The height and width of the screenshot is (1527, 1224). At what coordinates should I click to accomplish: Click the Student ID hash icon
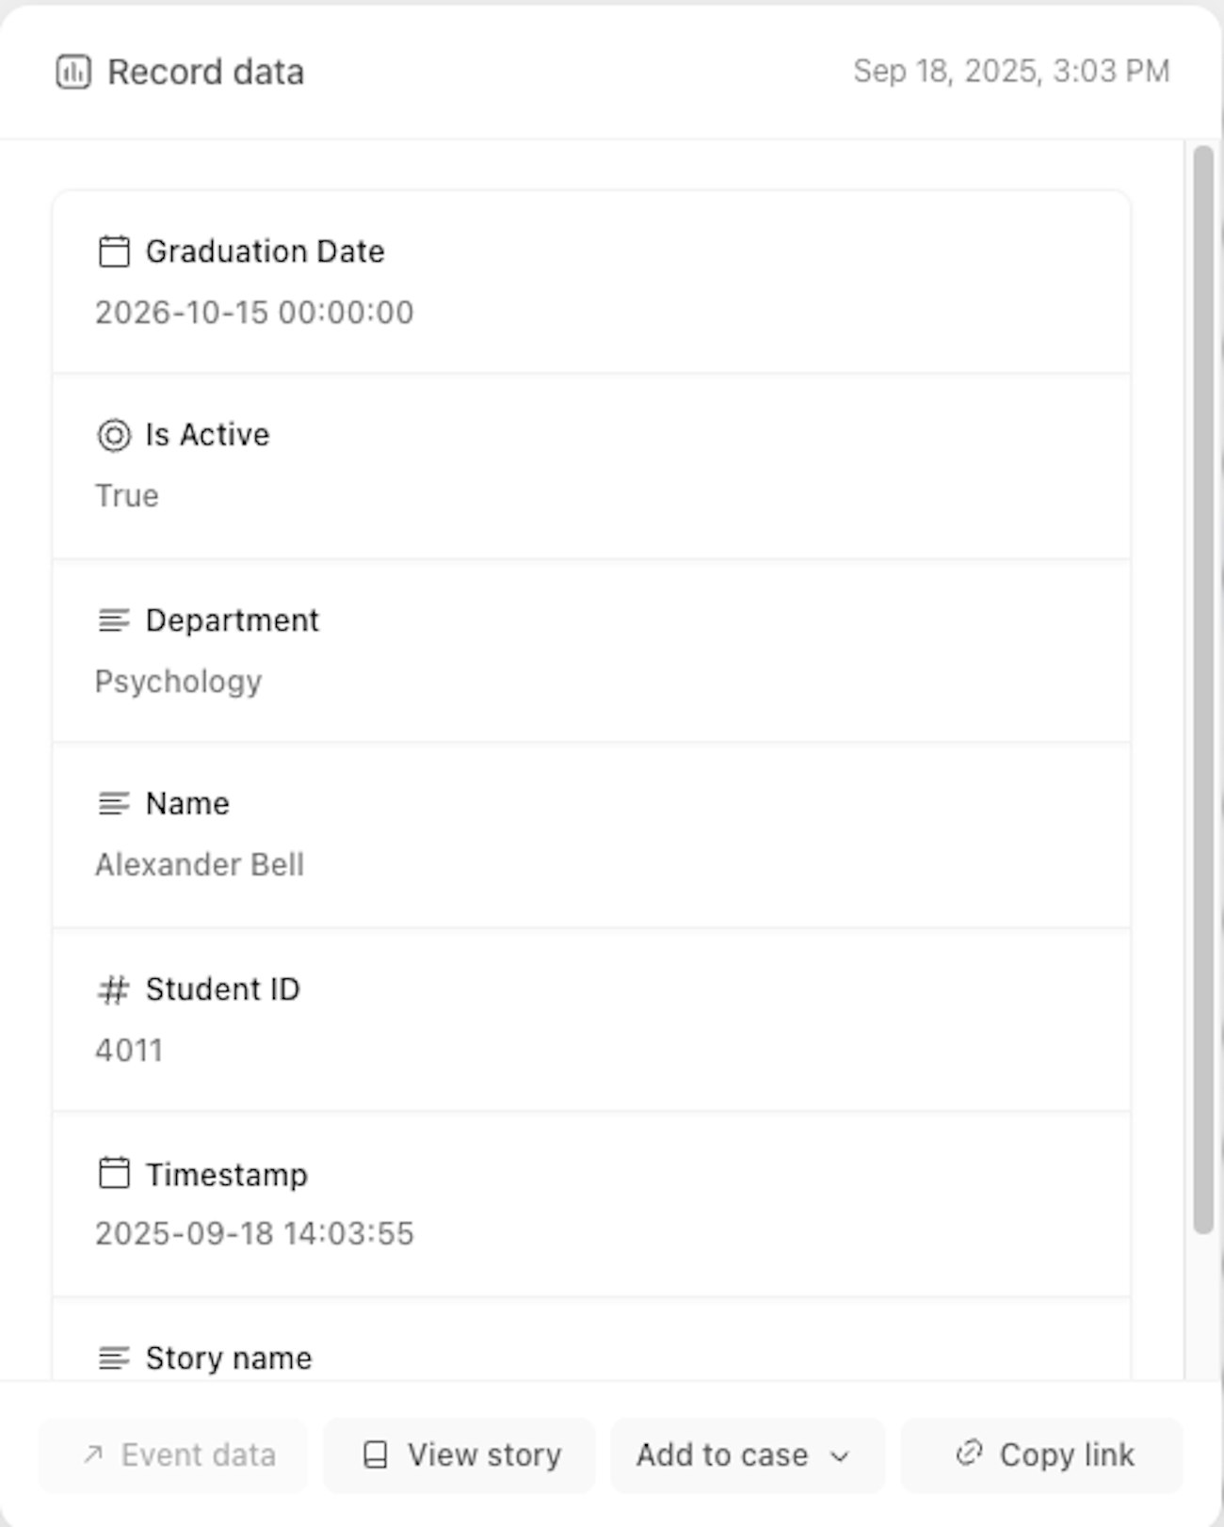tap(114, 989)
